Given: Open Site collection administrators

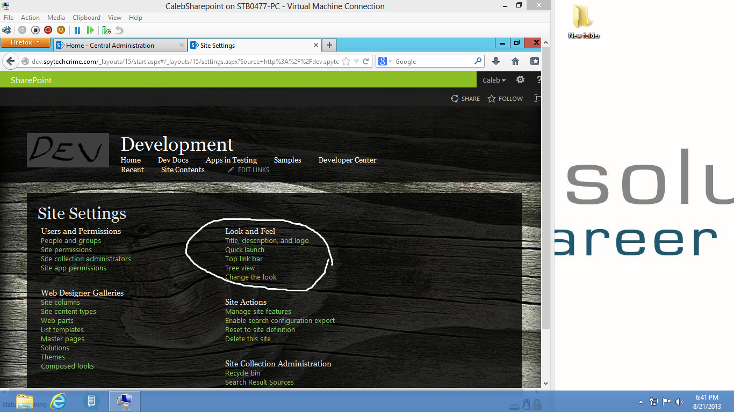Looking at the screenshot, I should 86,259.
